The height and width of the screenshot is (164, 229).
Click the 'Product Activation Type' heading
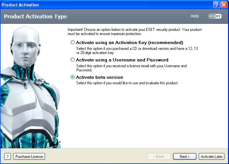pyautogui.click(x=35, y=16)
